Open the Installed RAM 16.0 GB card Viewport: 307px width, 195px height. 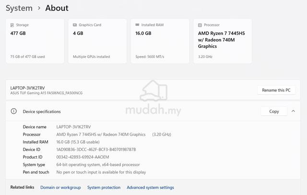(x=160, y=41)
